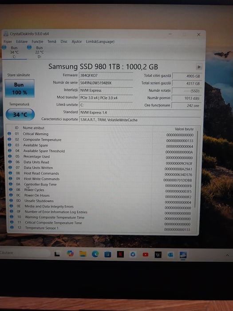This screenshot has width=233, height=311.
Task: Click the status dot beside Critical Warning
Action: coord(9,134)
